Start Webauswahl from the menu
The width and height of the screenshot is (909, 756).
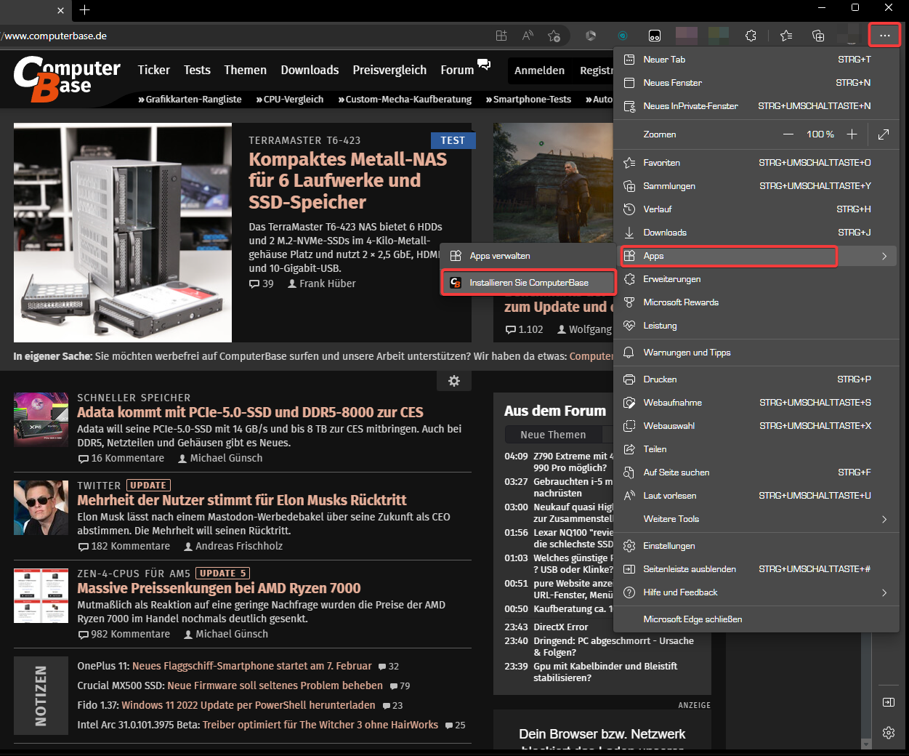[756, 426]
